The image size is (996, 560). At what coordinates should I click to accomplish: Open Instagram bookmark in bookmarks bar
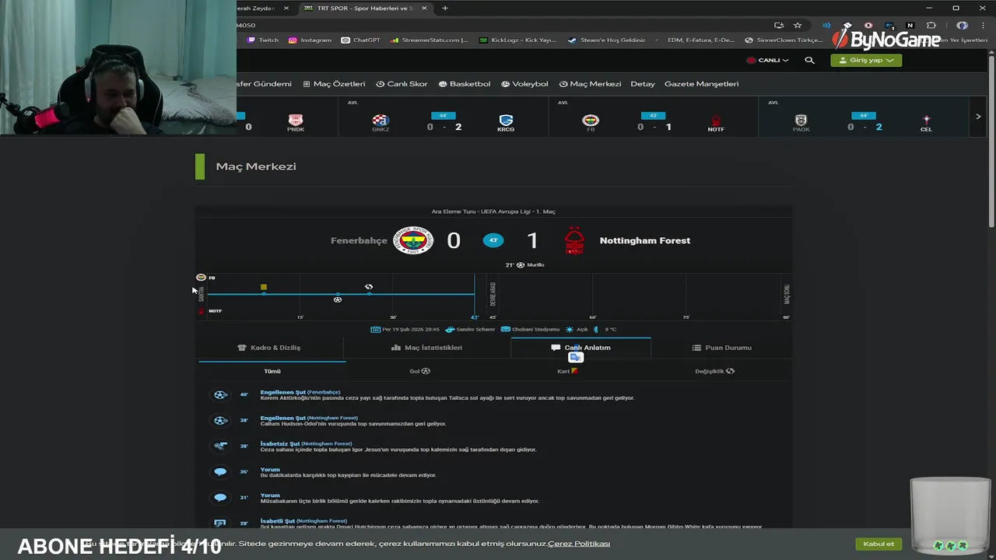(x=310, y=40)
